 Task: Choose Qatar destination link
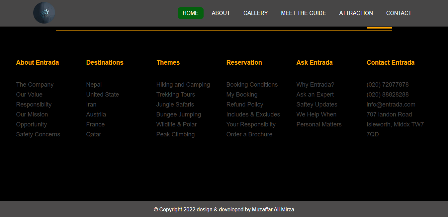coord(94,134)
